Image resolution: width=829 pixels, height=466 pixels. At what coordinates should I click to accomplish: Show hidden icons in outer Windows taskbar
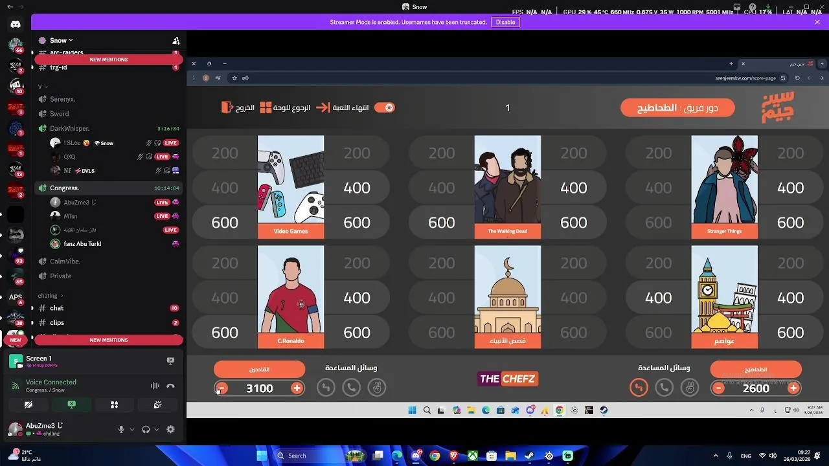tap(716, 456)
